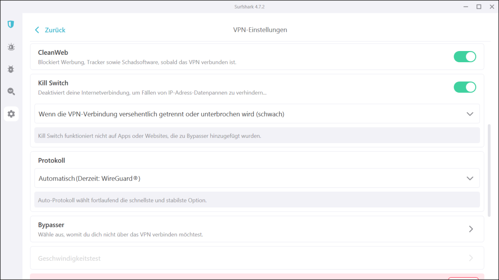Click the 'Surfshark 4.7.2' window title
The image size is (499, 280).
coord(249,7)
